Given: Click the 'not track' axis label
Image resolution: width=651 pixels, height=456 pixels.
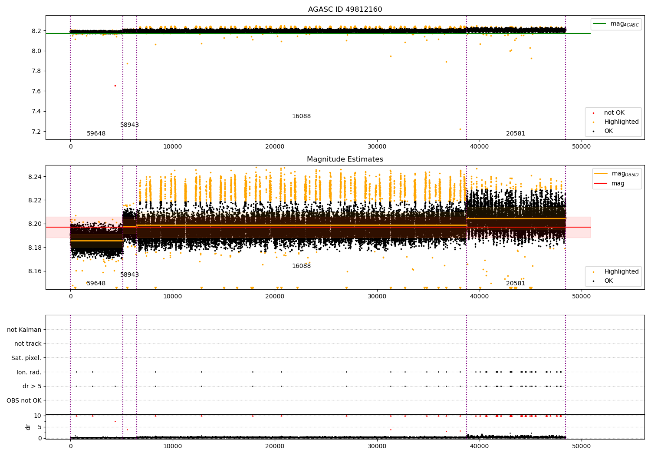Looking at the screenshot, I should pyautogui.click(x=28, y=344).
